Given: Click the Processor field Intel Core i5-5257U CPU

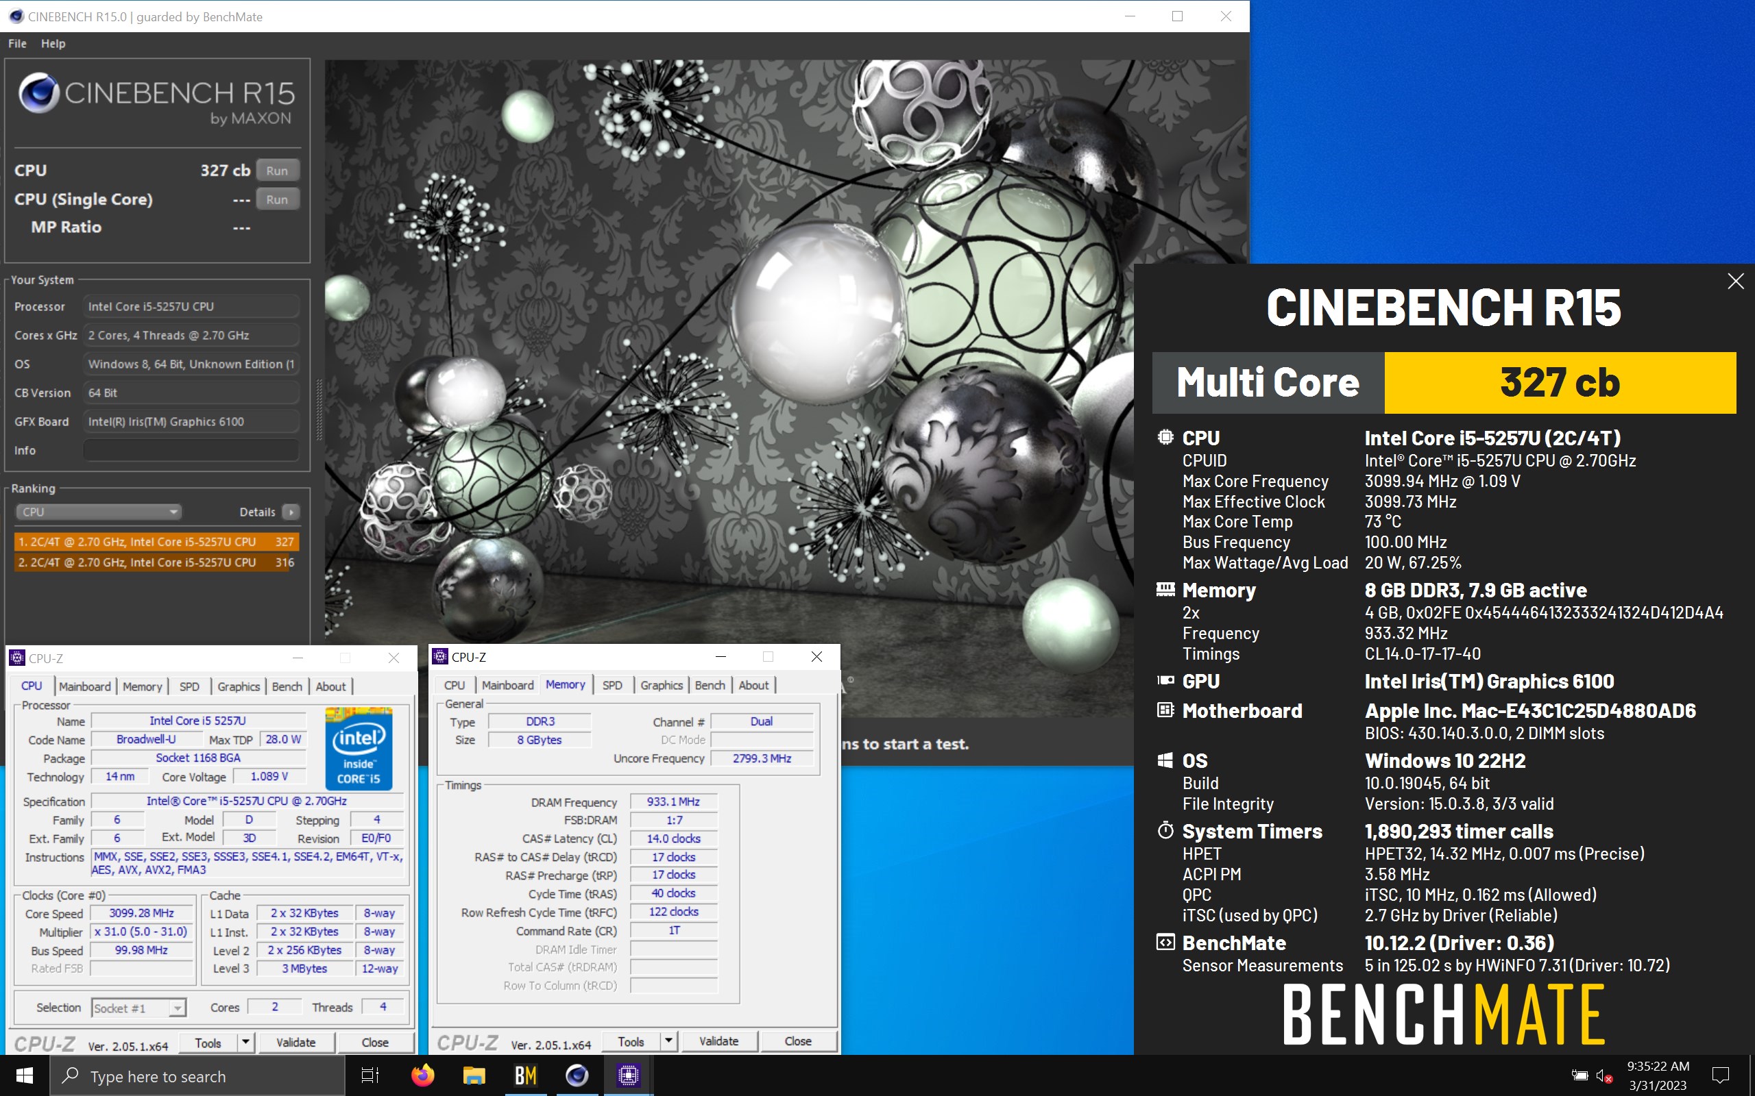Looking at the screenshot, I should click(x=191, y=307).
